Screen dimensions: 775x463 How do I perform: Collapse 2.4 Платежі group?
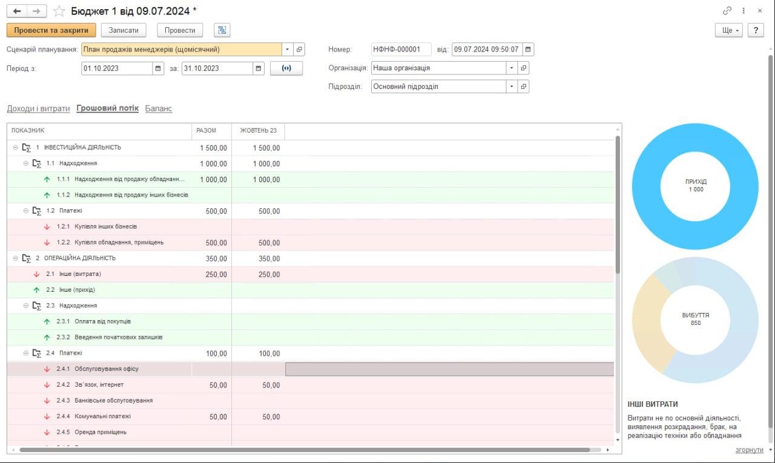(25, 353)
